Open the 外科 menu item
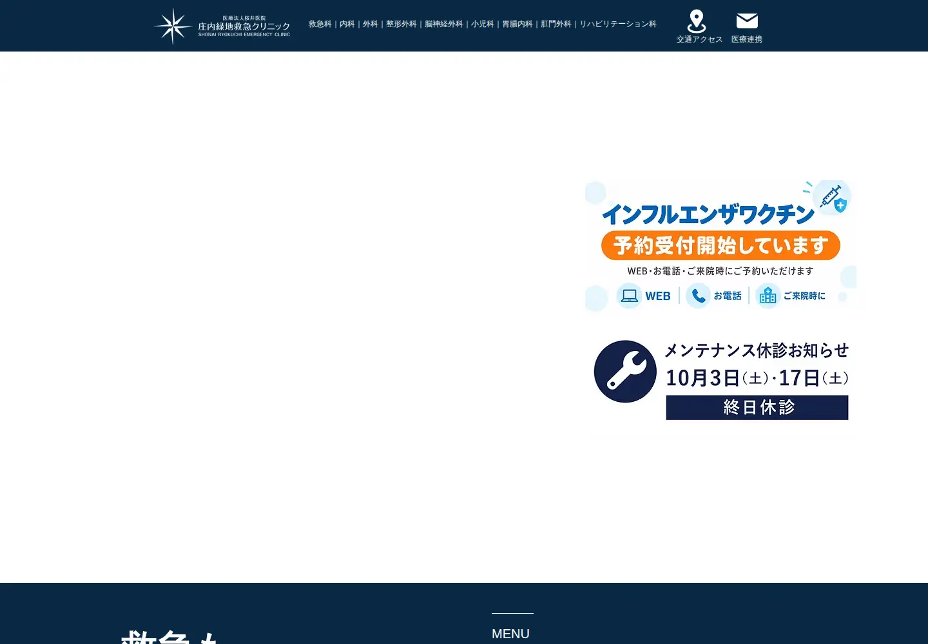This screenshot has height=644, width=928. coord(371,24)
